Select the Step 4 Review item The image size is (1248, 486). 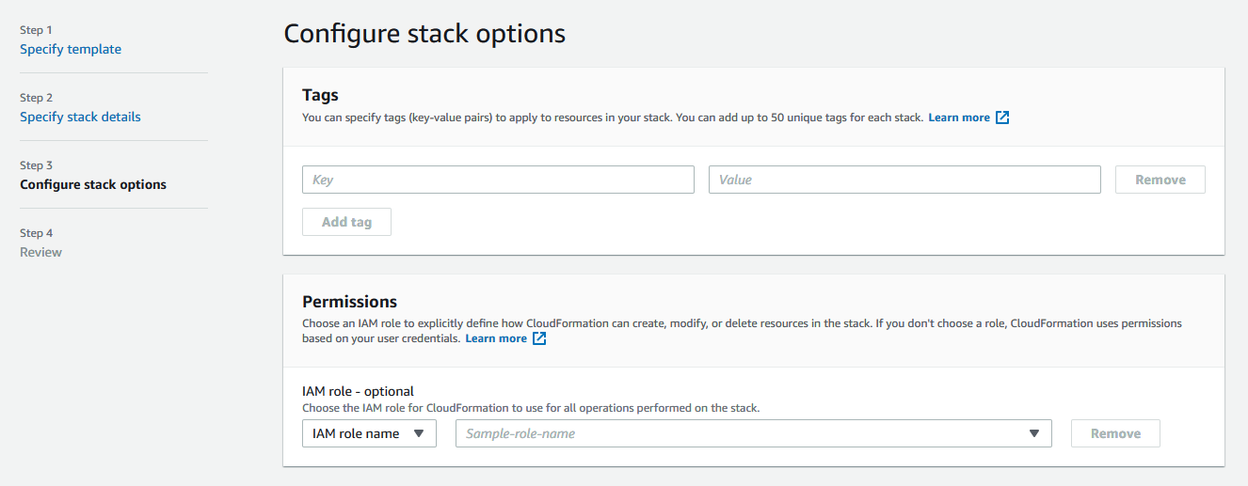(40, 252)
